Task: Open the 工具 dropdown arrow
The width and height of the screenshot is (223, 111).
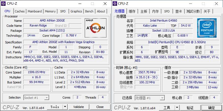Action: click(x=177, y=108)
